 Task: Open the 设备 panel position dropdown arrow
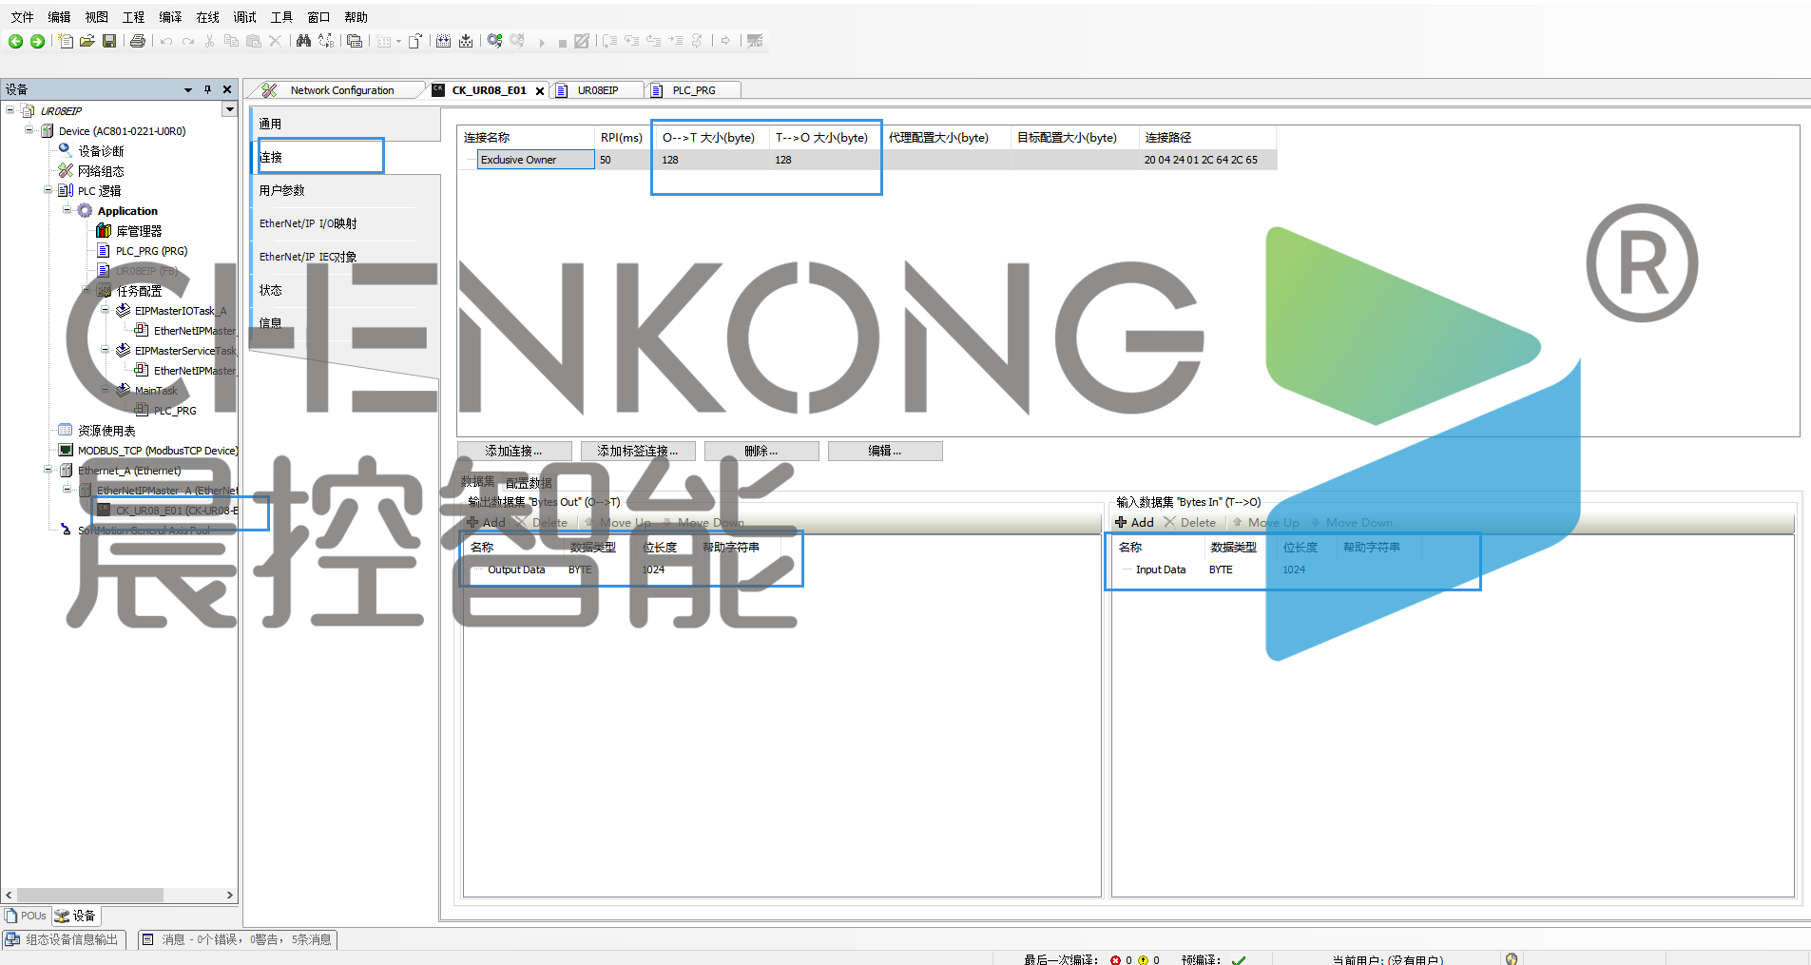[x=188, y=89]
